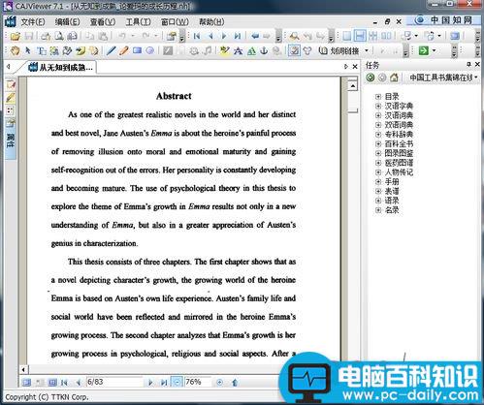Screen dimensions: 484x405
Task: Open the 查看(V) menu
Action: tap(103, 22)
